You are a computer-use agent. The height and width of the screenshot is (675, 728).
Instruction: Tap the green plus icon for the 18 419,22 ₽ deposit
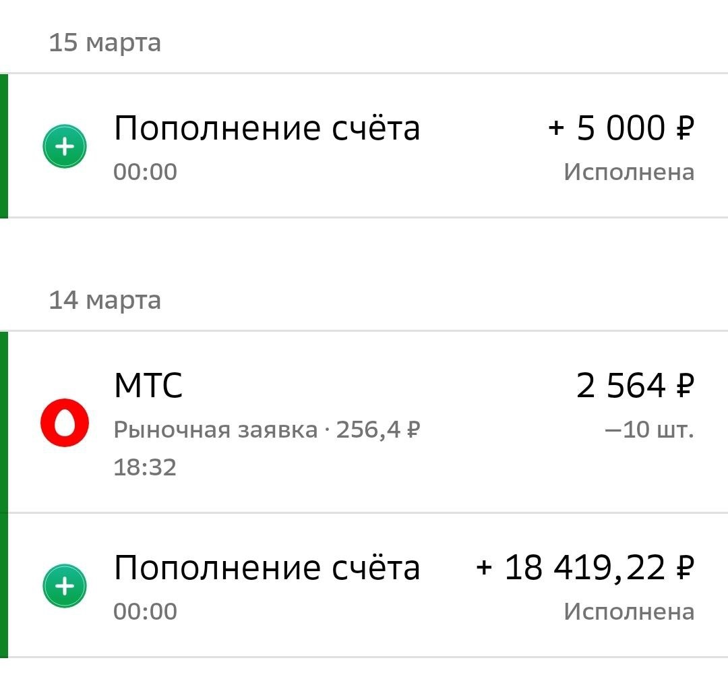65,587
